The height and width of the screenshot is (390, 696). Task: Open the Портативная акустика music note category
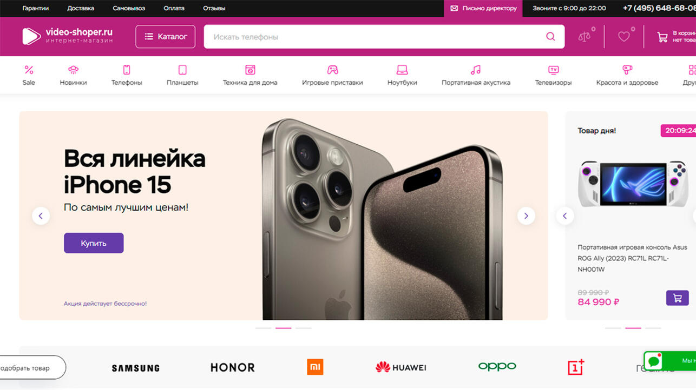click(476, 75)
